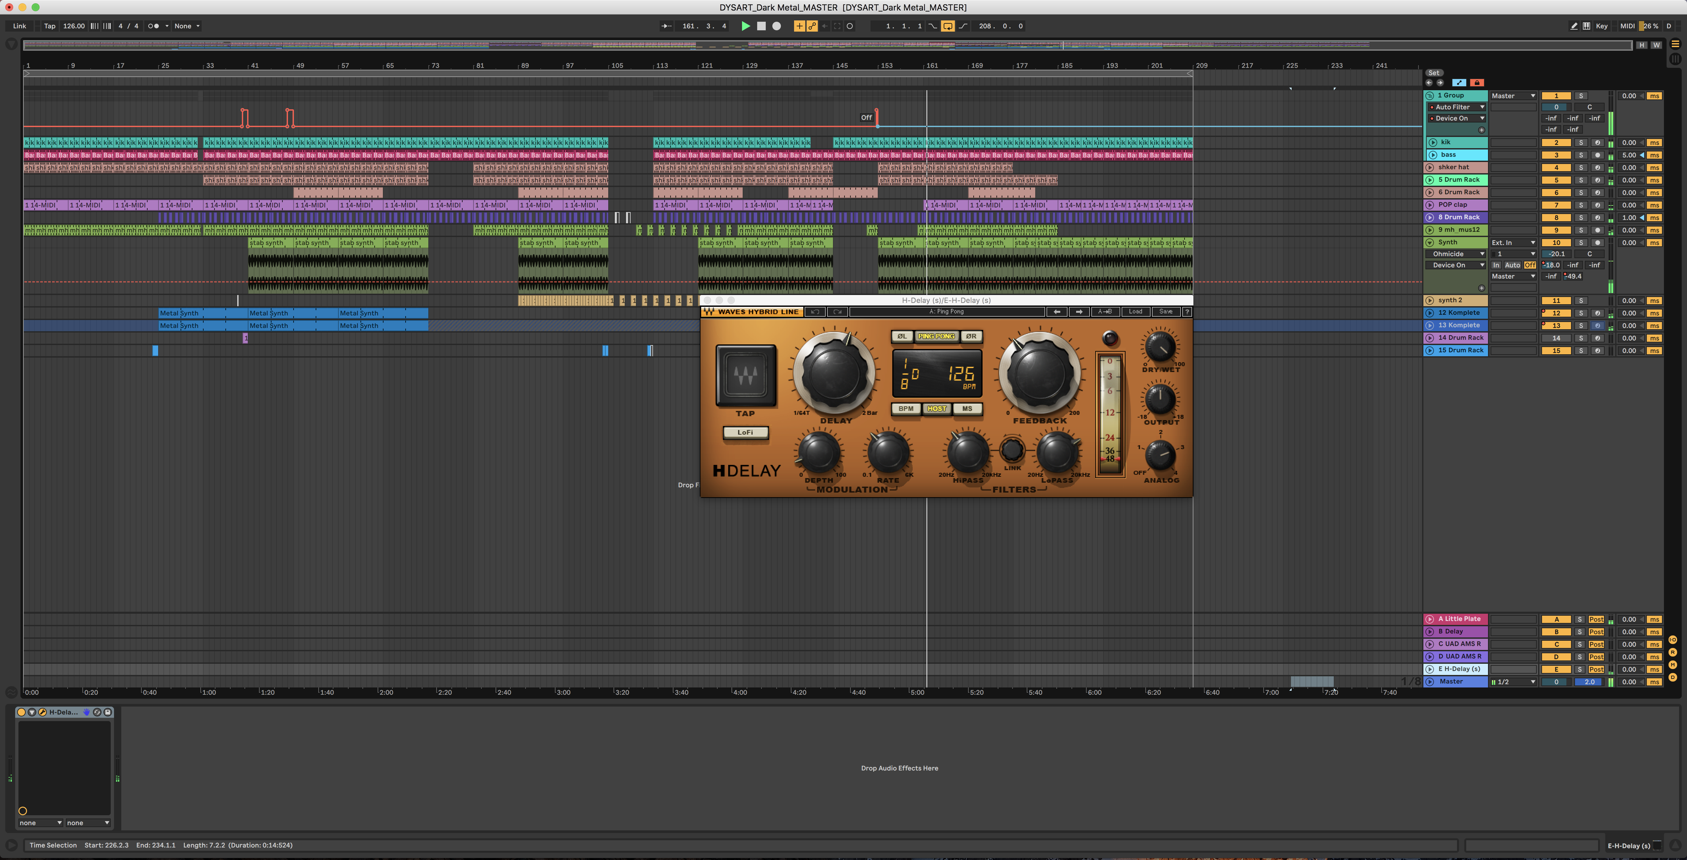Open the Ext. In input type dropdown

tap(1513, 243)
